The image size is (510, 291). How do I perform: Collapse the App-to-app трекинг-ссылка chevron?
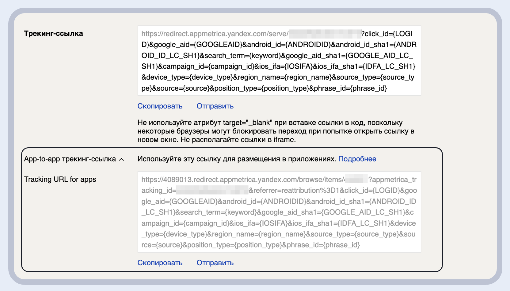coord(122,159)
